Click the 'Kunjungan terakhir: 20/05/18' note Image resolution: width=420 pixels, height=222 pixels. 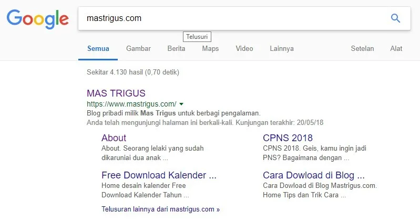point(279,123)
